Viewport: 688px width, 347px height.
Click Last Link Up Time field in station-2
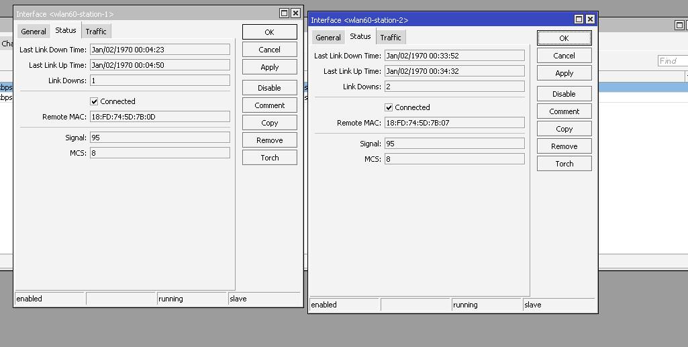click(x=454, y=71)
